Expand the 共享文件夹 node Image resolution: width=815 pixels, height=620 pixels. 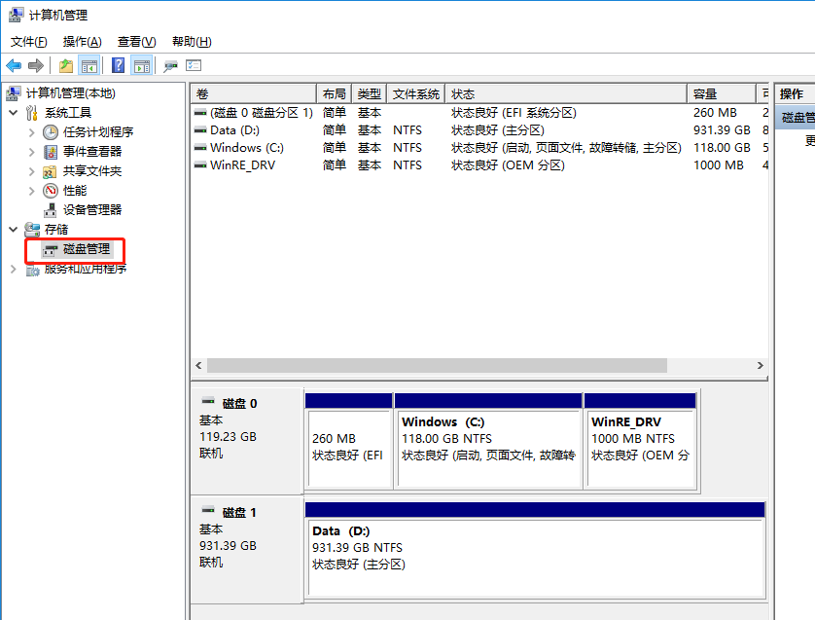[x=32, y=171]
